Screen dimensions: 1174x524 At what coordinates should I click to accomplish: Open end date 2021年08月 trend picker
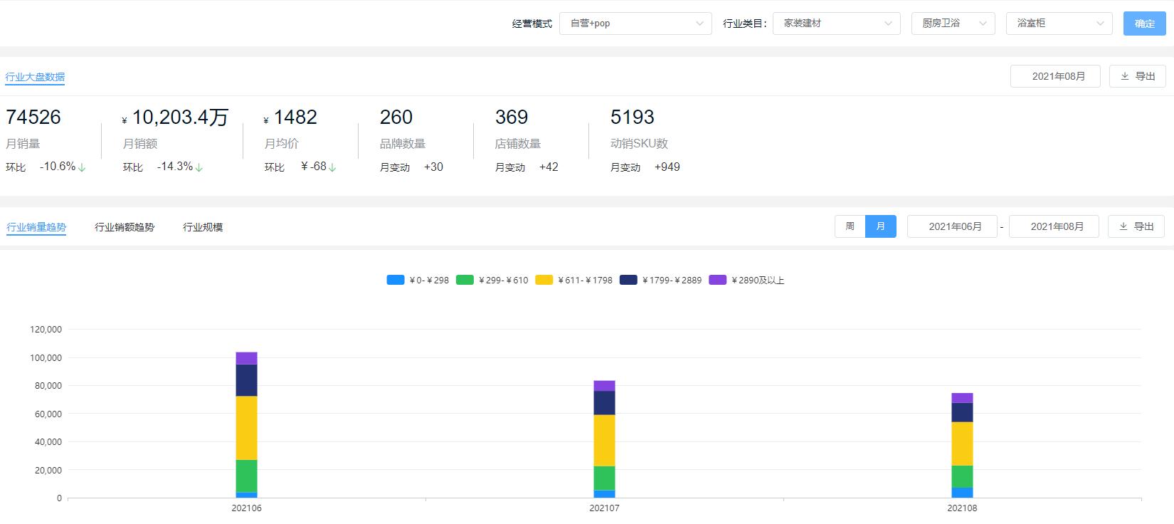[x=1054, y=226]
